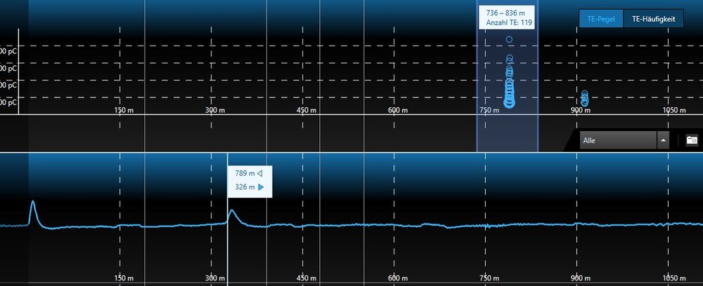Open the Alle filter dropdown

617,140
